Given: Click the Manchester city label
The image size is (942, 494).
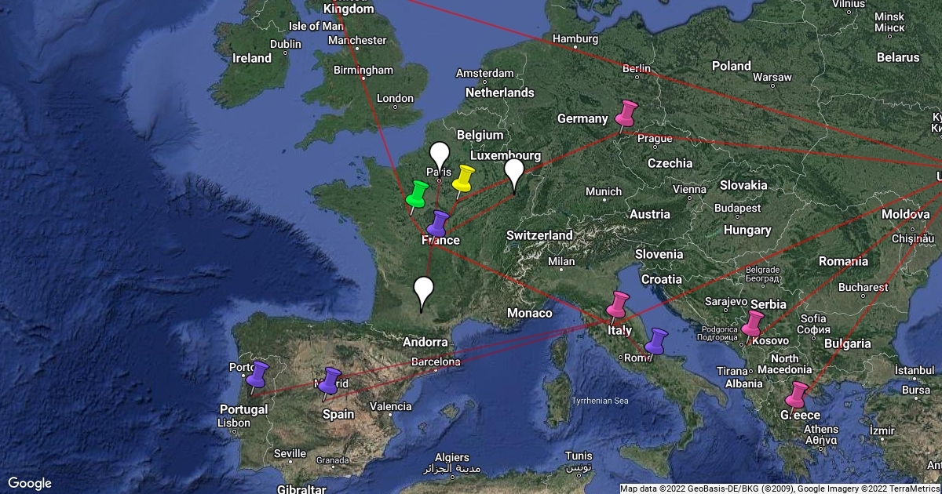Looking at the screenshot, I should click(357, 40).
